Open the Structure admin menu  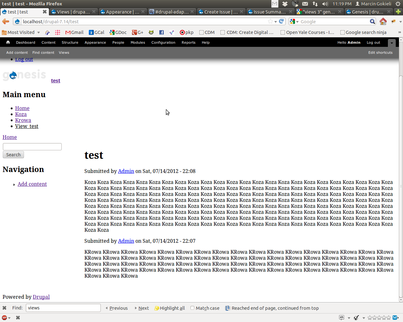point(70,42)
